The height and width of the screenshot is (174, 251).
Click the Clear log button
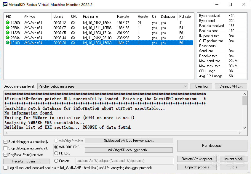202,86
